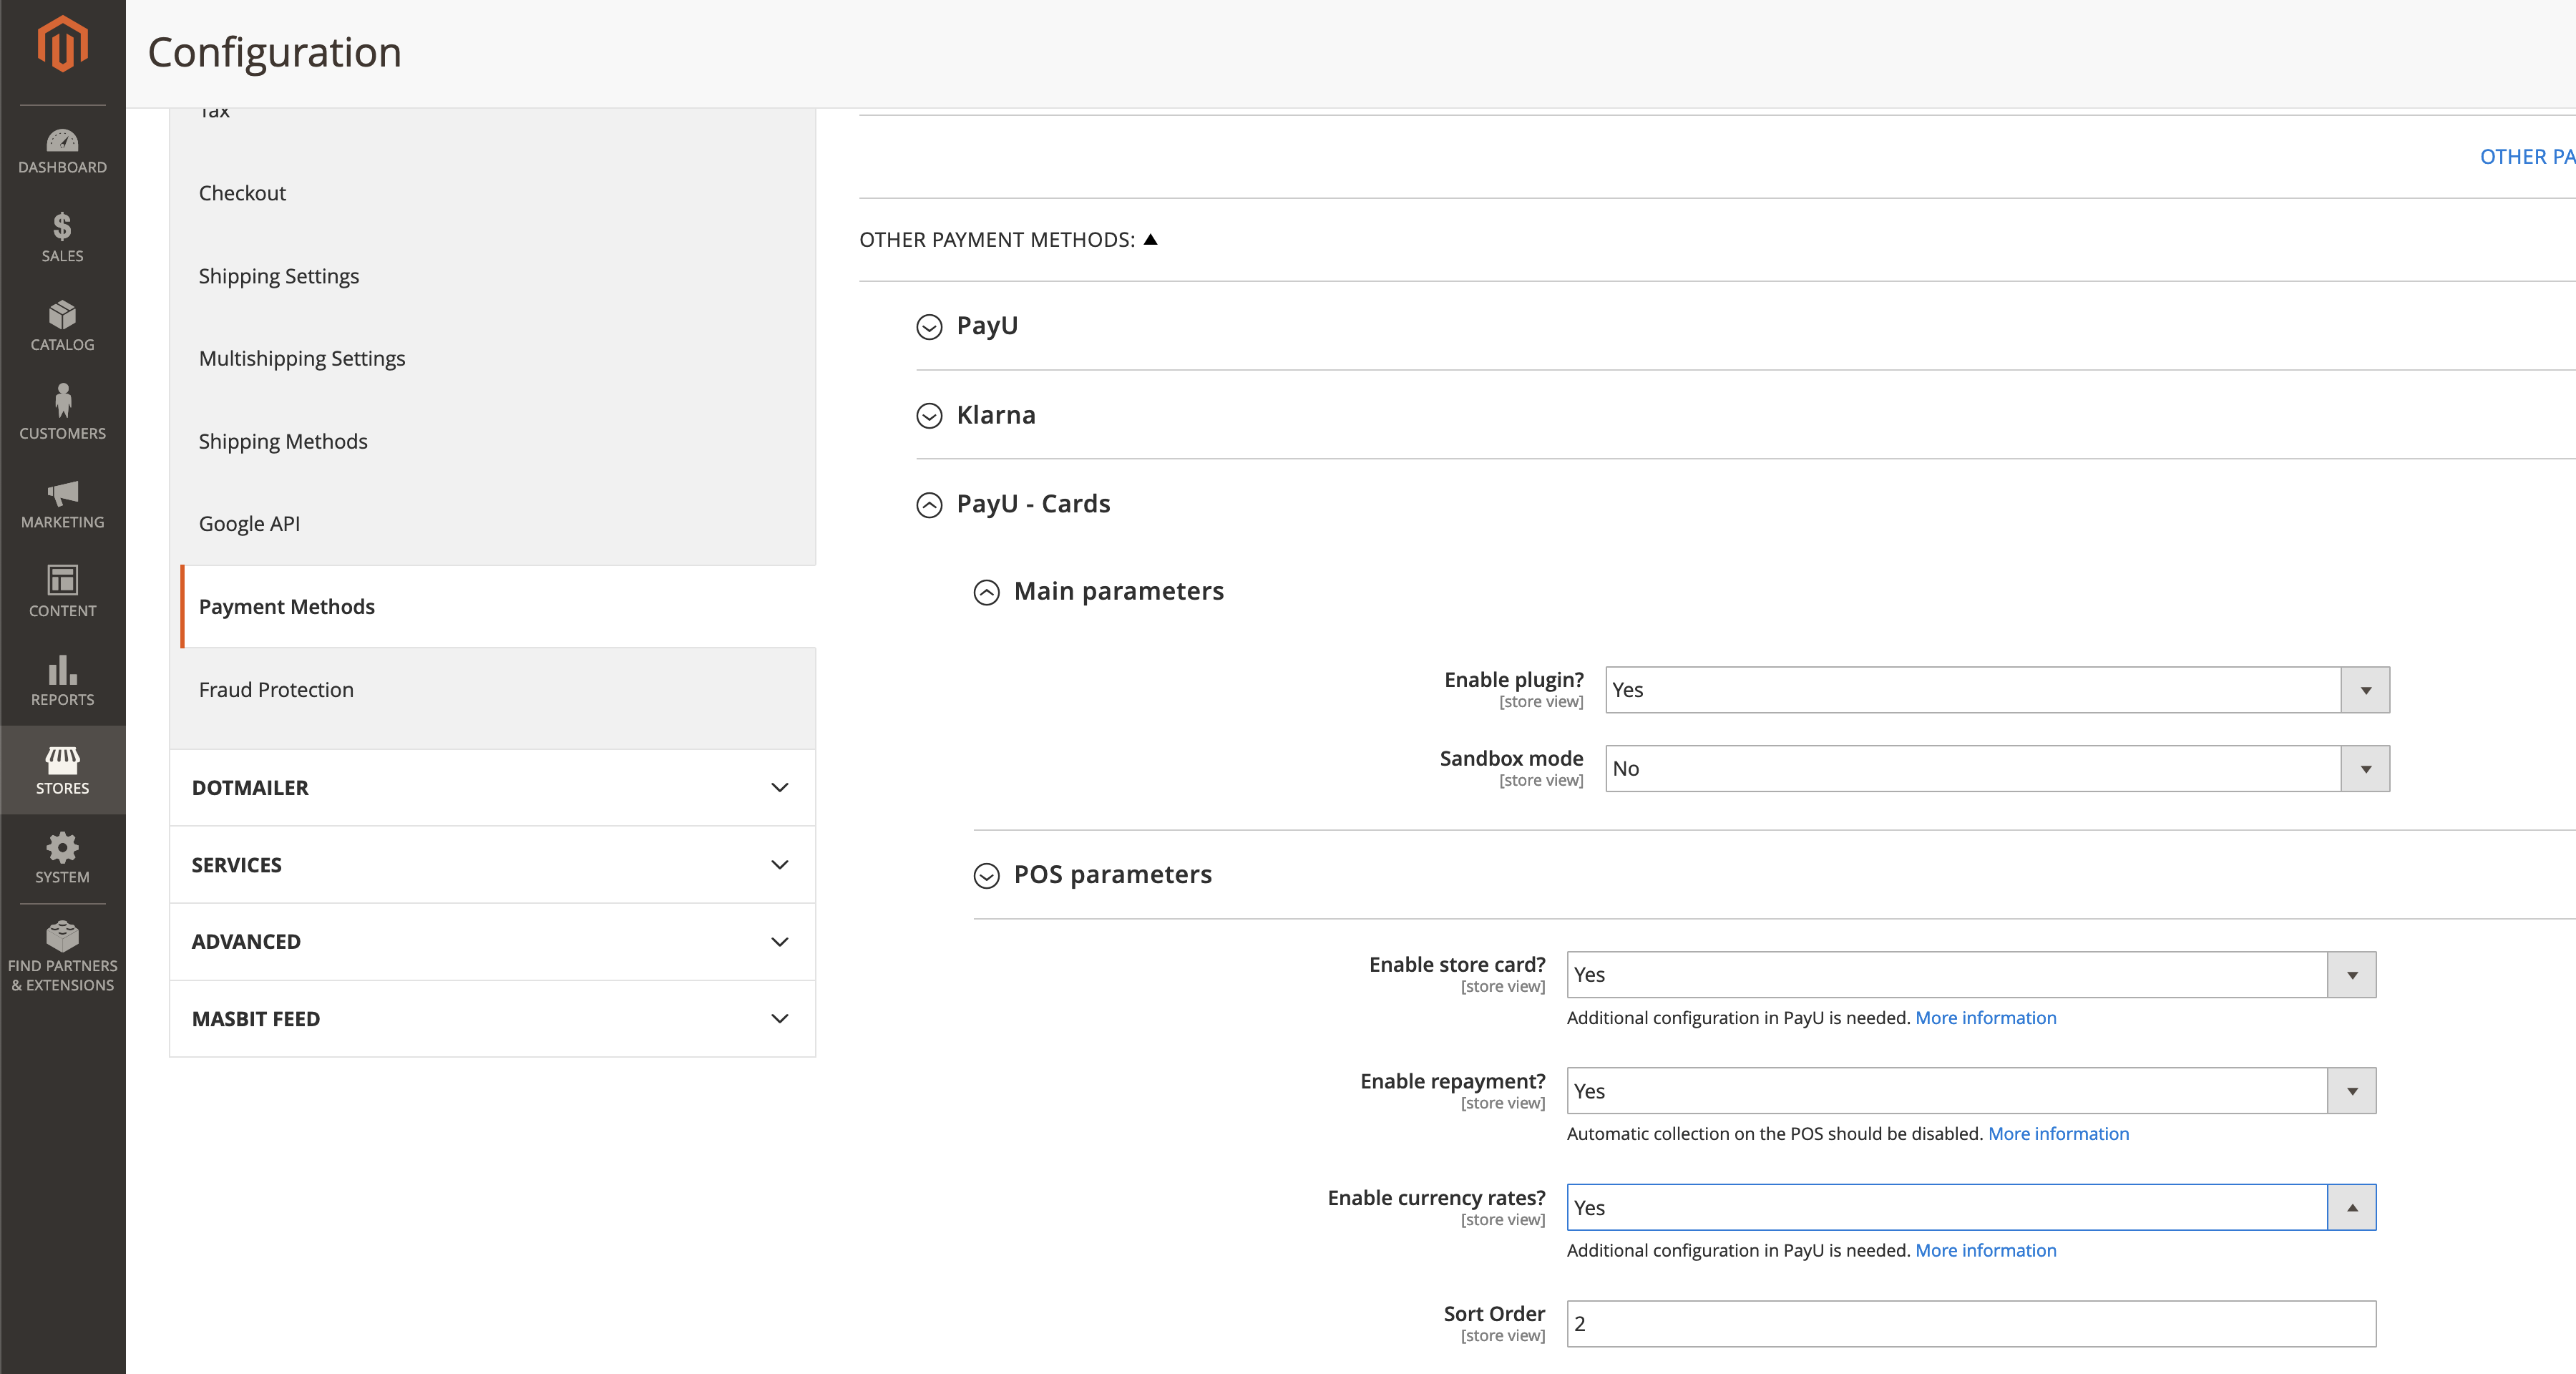Select Fraud Protection in config menu
2576x1374 pixels.
point(276,690)
